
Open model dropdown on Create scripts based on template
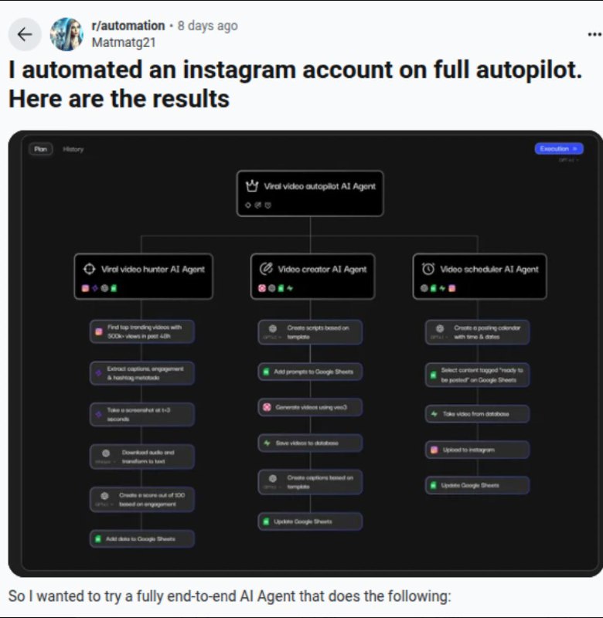(270, 338)
